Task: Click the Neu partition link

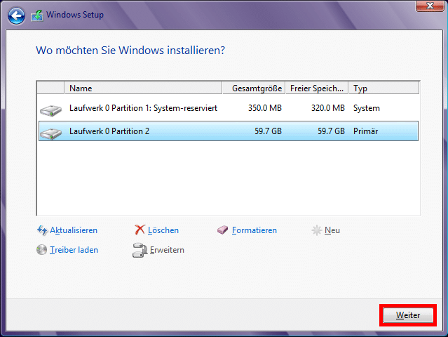Action: pyautogui.click(x=332, y=230)
